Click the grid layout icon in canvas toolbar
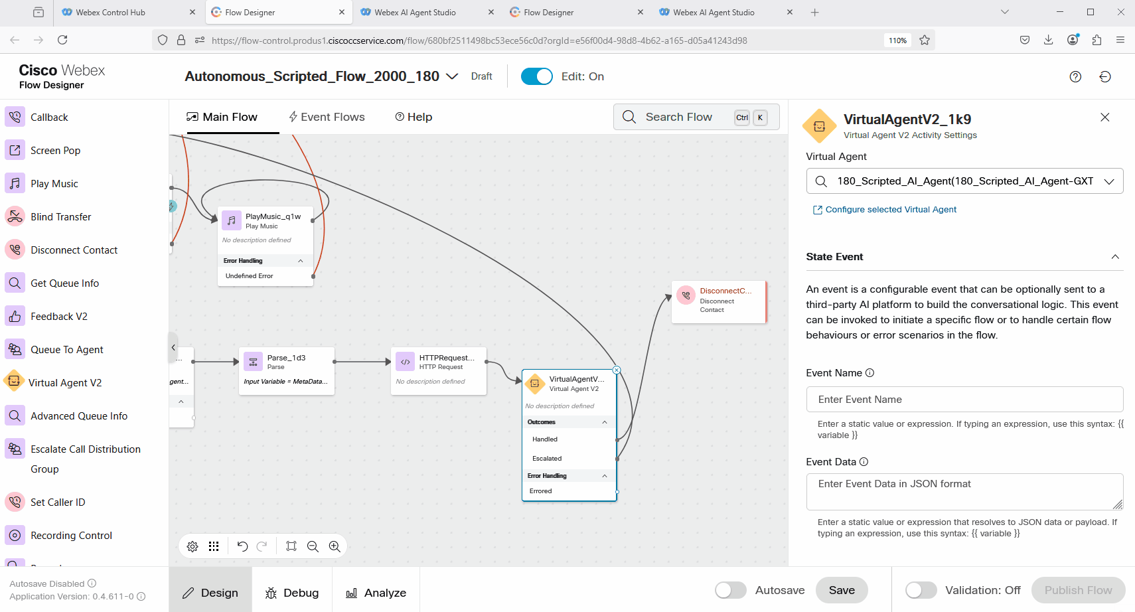Viewport: 1135px width, 612px height. [214, 546]
